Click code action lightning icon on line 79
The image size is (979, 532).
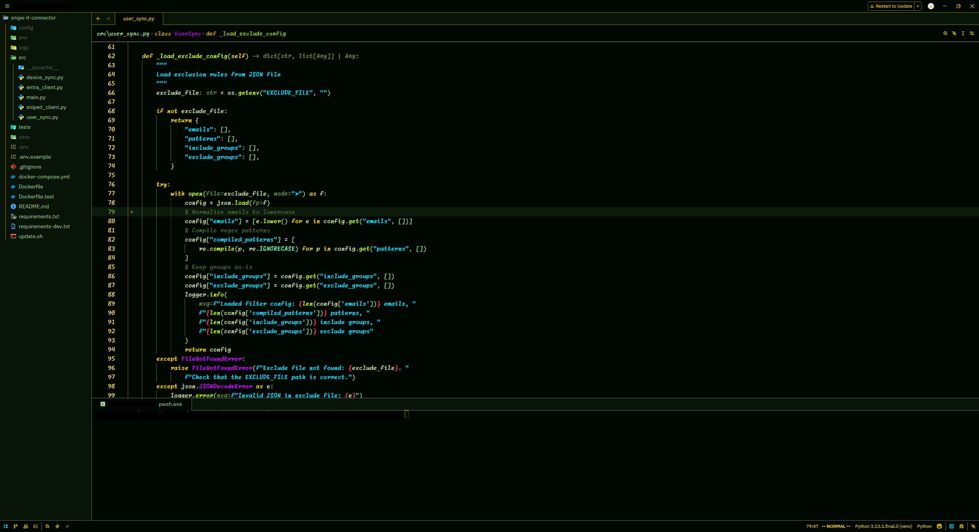[132, 212]
